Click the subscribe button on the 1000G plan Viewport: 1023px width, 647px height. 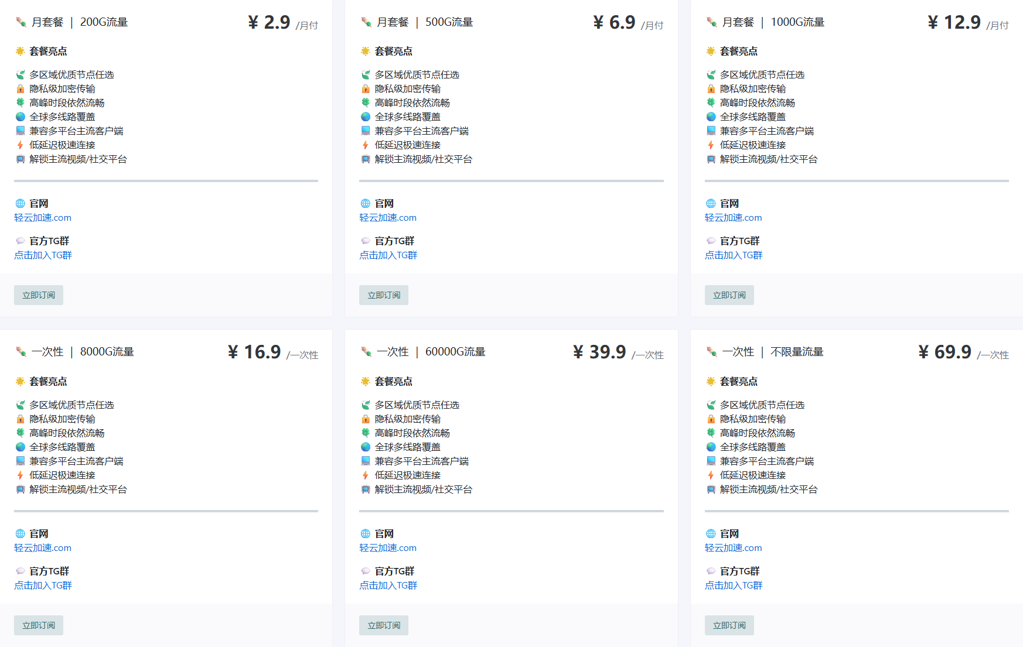(729, 295)
